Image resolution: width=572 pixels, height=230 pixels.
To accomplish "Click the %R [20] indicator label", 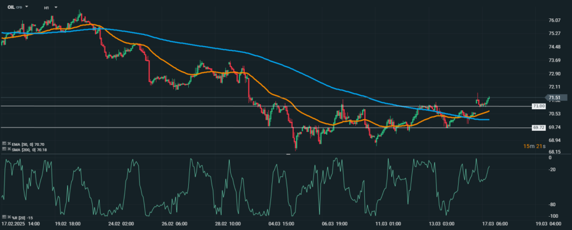I will tap(19, 217).
